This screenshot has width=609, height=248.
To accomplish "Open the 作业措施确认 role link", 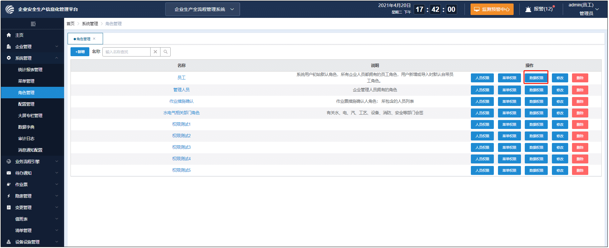I will [182, 101].
